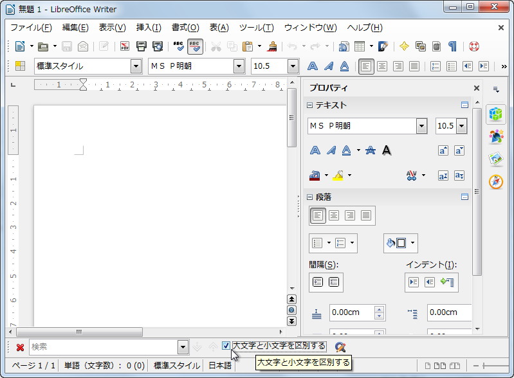Screen dimensions: 514x378
Task: Click the above-paragraph spacing 0.00cm field
Action: [x=353, y=312]
